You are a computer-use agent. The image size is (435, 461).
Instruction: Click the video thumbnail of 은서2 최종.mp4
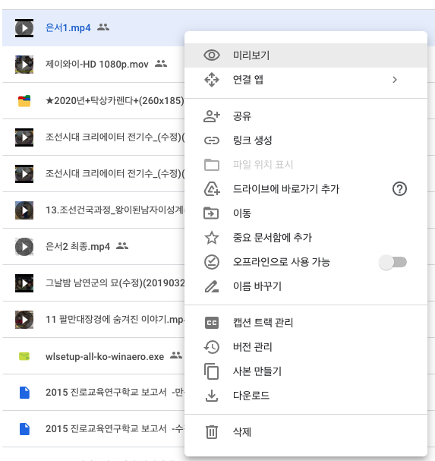click(24, 247)
